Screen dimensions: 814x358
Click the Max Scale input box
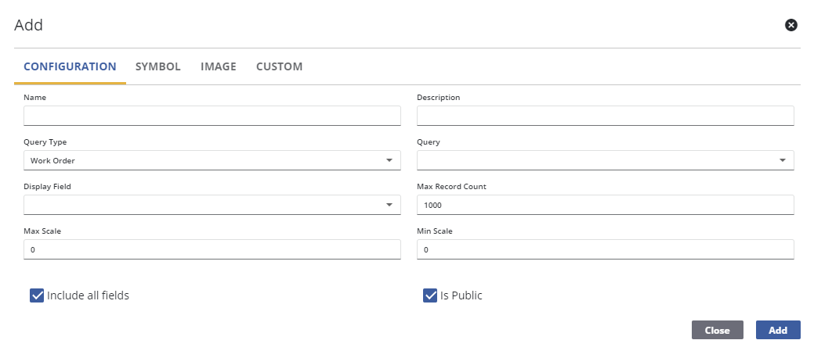(212, 249)
